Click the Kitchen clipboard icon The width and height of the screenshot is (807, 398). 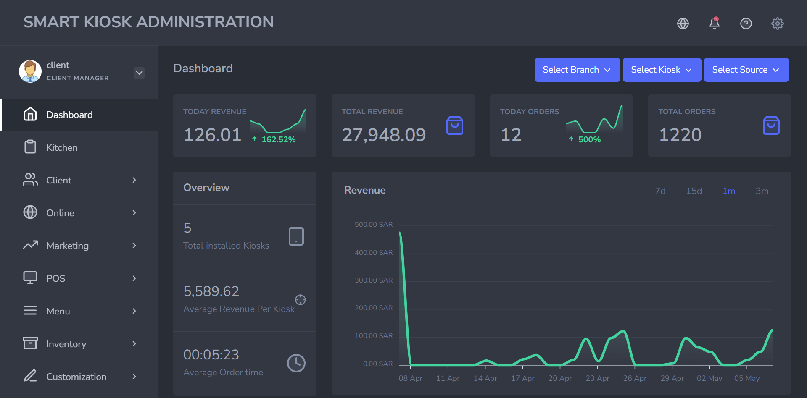(x=30, y=147)
